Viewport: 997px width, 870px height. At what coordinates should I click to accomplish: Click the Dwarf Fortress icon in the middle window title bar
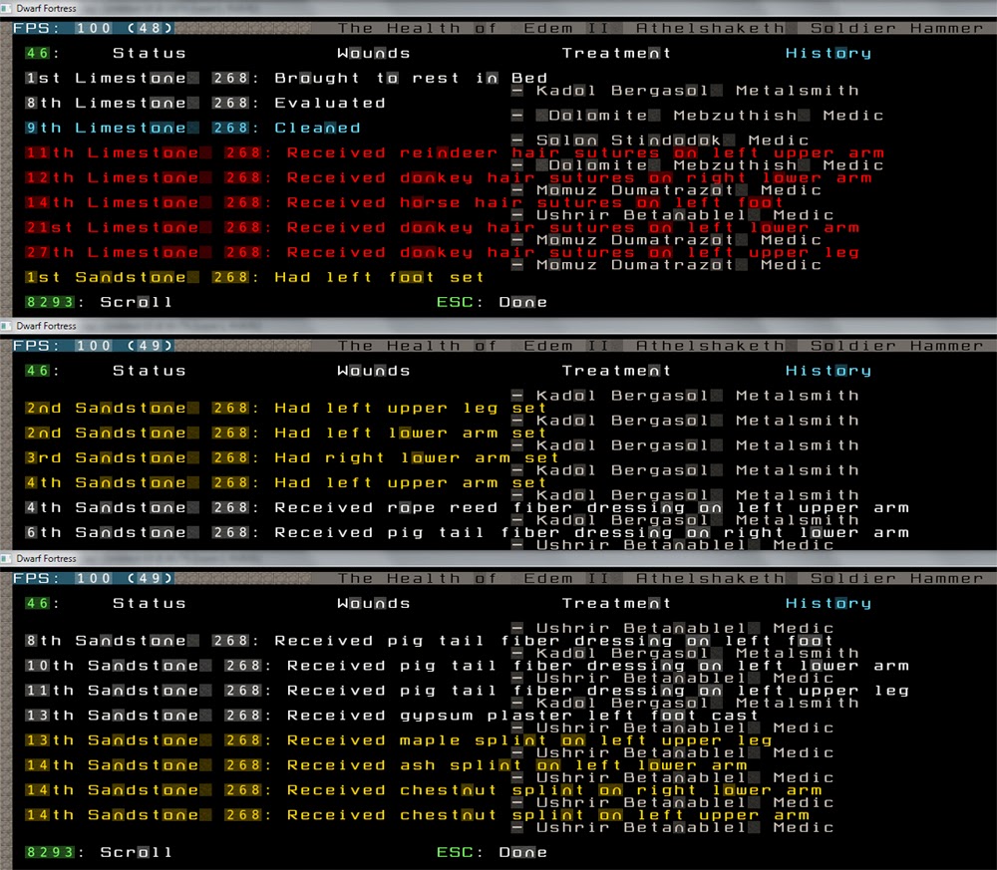[6, 326]
